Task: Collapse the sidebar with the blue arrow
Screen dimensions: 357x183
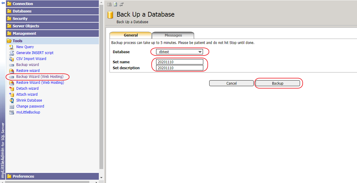Action: (3, 3)
